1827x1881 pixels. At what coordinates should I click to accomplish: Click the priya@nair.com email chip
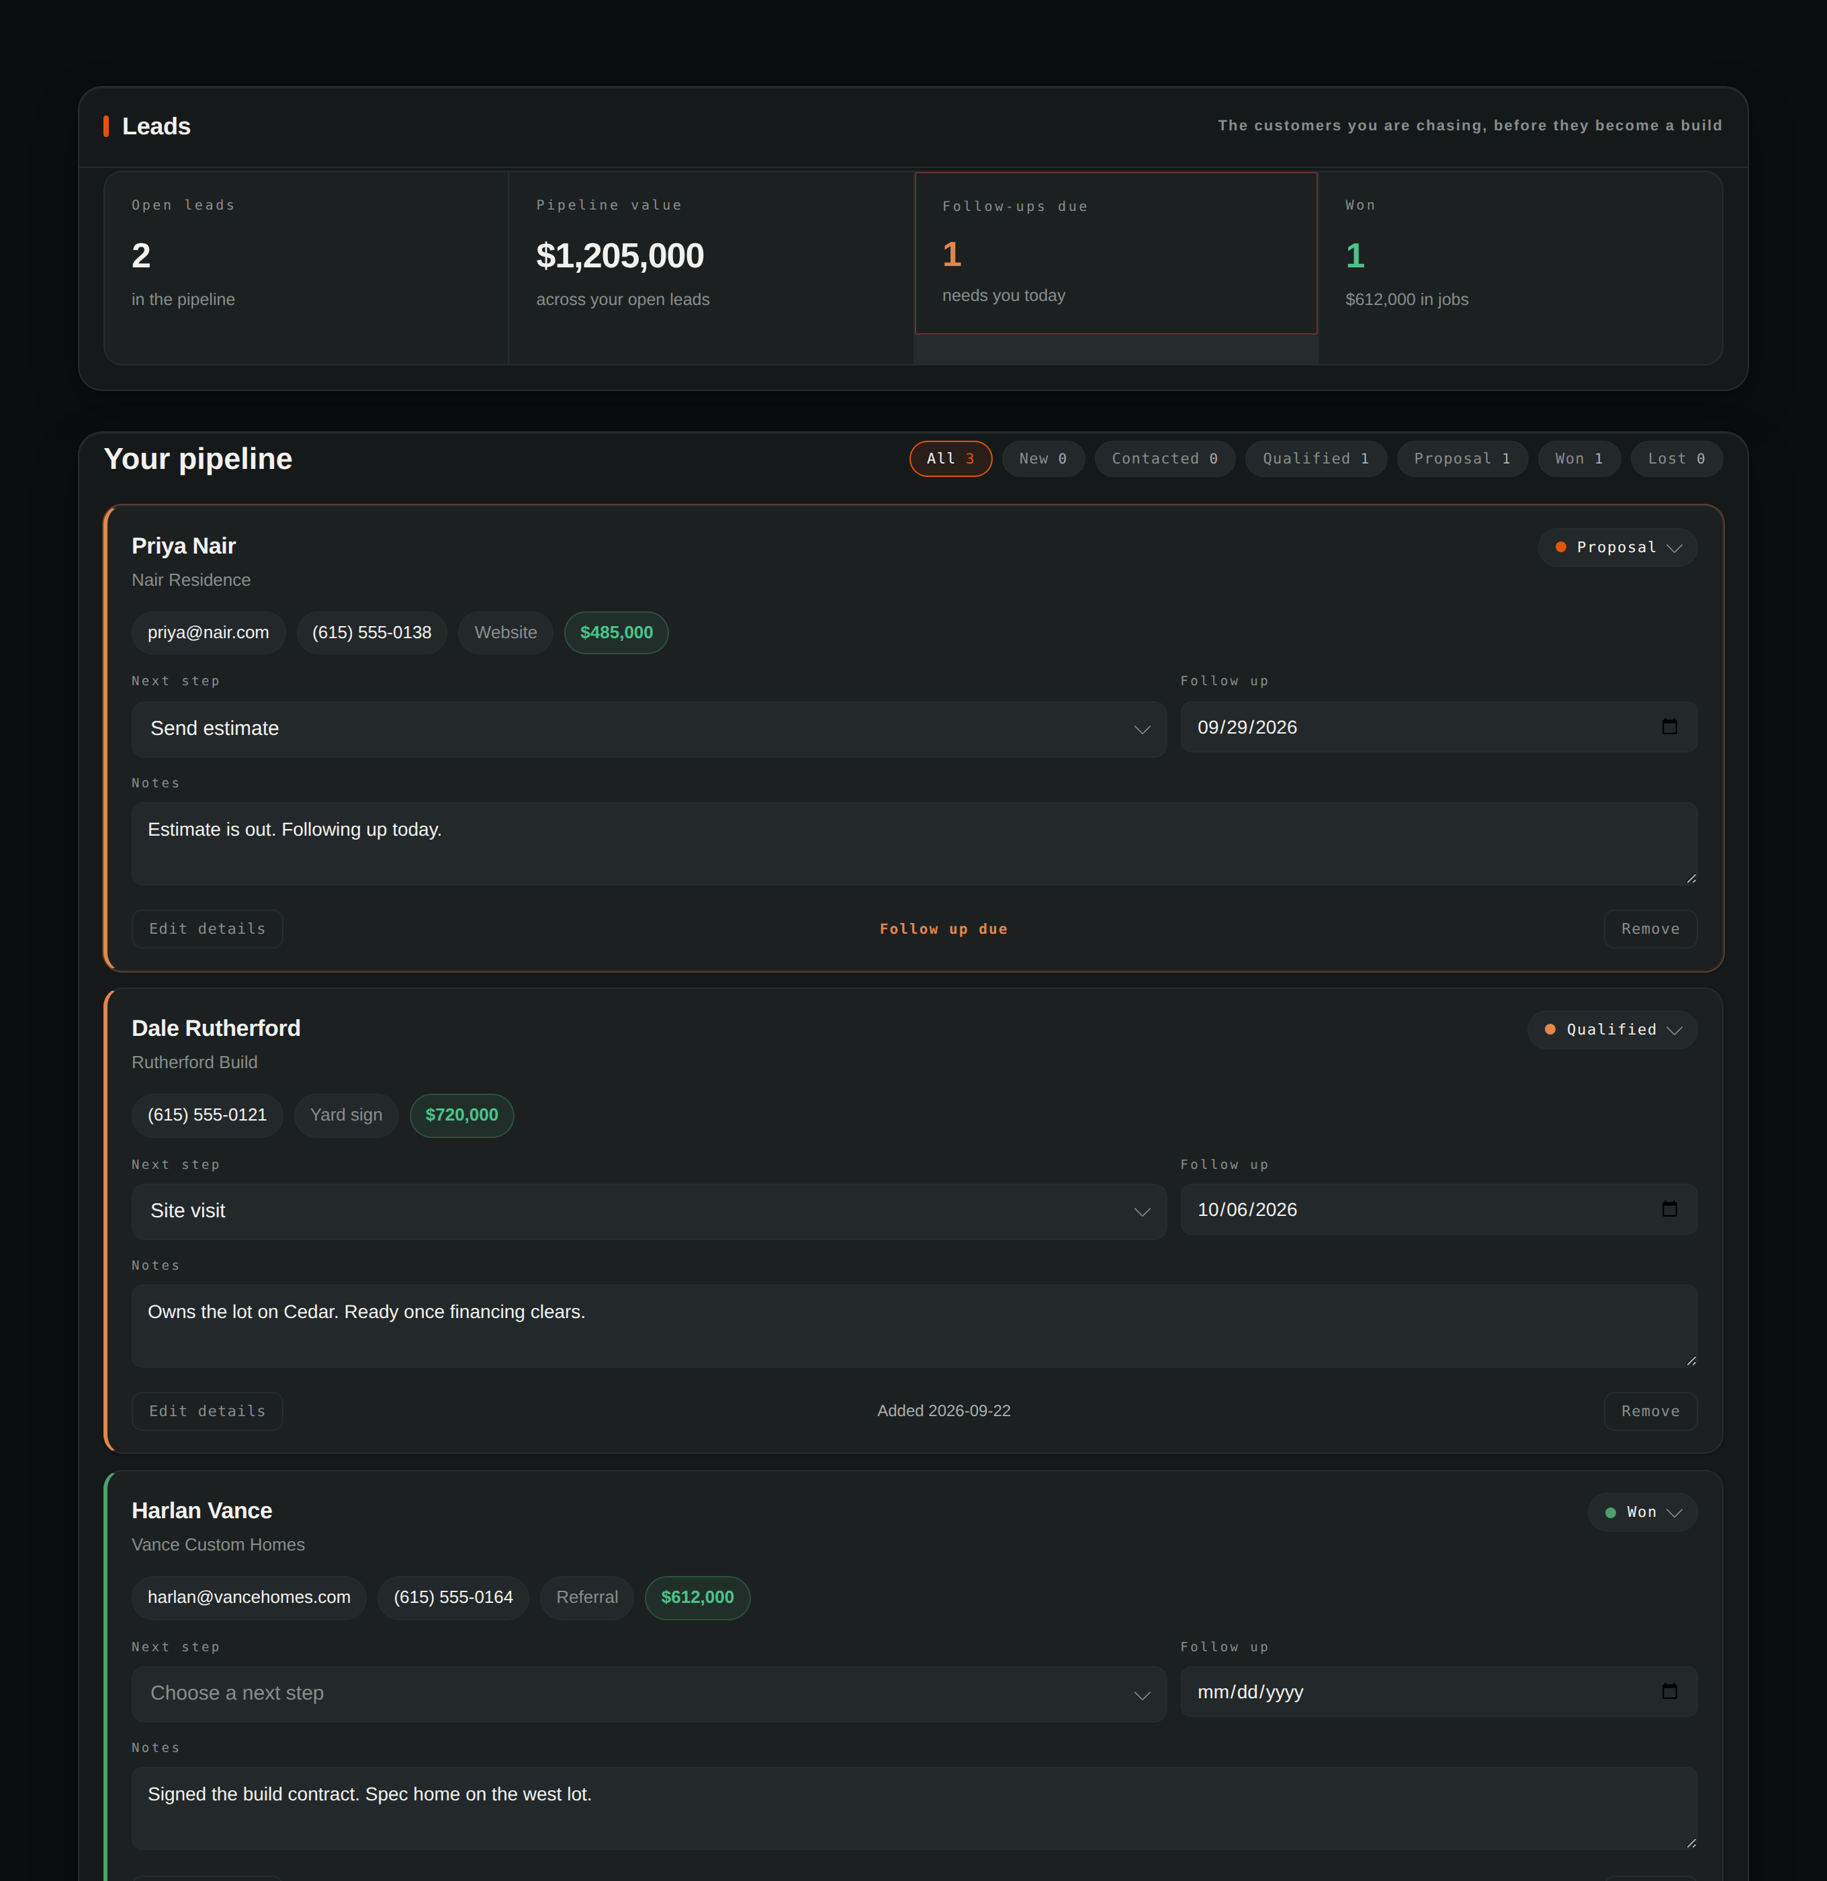click(x=208, y=632)
